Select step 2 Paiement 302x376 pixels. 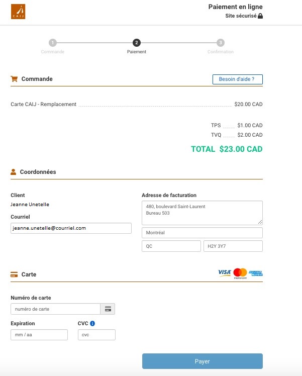click(137, 43)
